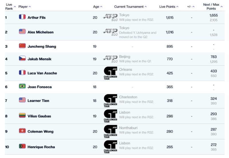
Task: Sort the table by Live Rank arrow
Action: click(x=15, y=7)
